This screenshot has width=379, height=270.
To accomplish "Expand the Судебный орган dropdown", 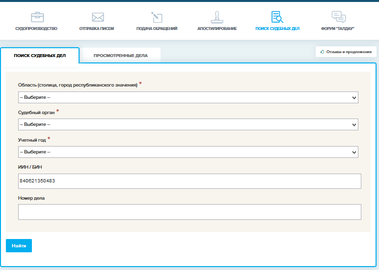I will [188, 124].
